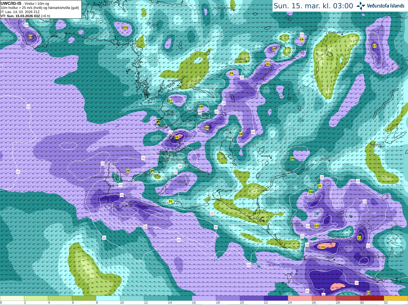Click the 22 tick label on legend scale
The image size is (408, 305).
click(266, 303)
